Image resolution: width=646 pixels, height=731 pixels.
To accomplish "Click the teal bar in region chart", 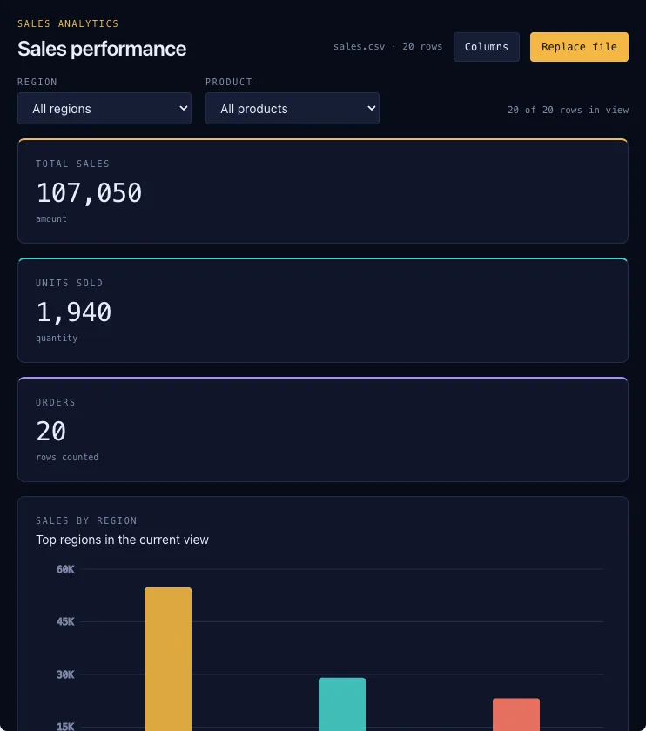I will tap(342, 704).
